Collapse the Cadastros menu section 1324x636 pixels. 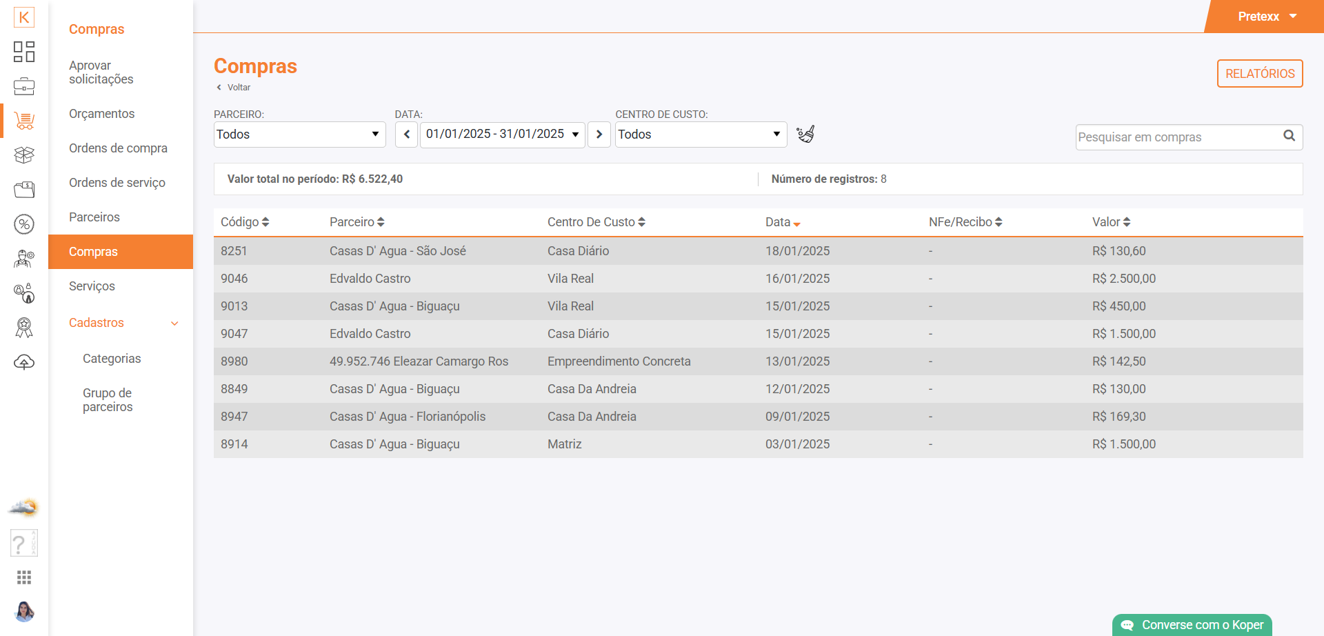tap(174, 323)
